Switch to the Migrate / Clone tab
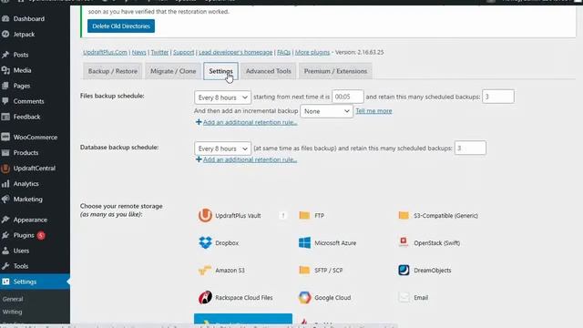This screenshot has width=583, height=328. pos(173,71)
